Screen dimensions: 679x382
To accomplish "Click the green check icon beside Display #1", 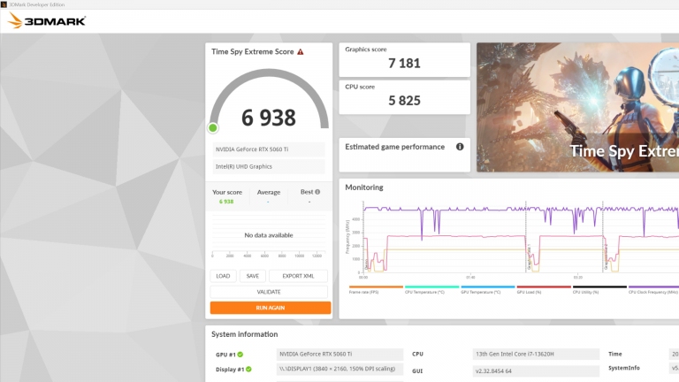I will (248, 370).
